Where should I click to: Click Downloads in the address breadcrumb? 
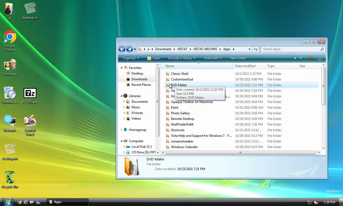tap(163, 49)
